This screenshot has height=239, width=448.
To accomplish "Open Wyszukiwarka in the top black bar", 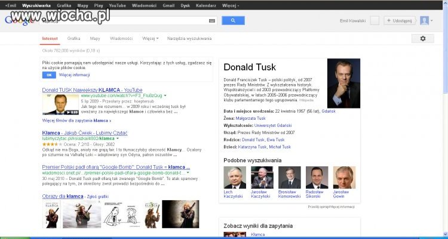I will point(36,5).
